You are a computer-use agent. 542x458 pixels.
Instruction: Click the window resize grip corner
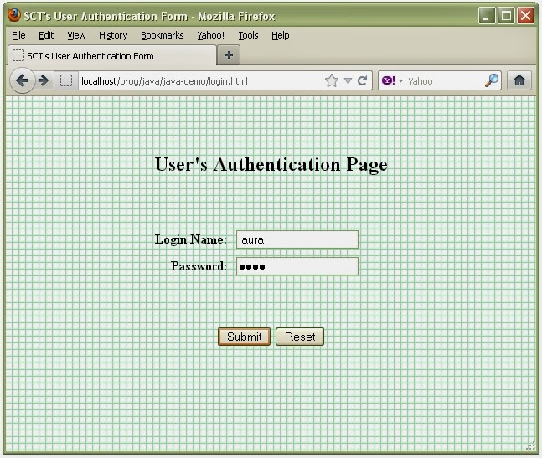click(531, 446)
